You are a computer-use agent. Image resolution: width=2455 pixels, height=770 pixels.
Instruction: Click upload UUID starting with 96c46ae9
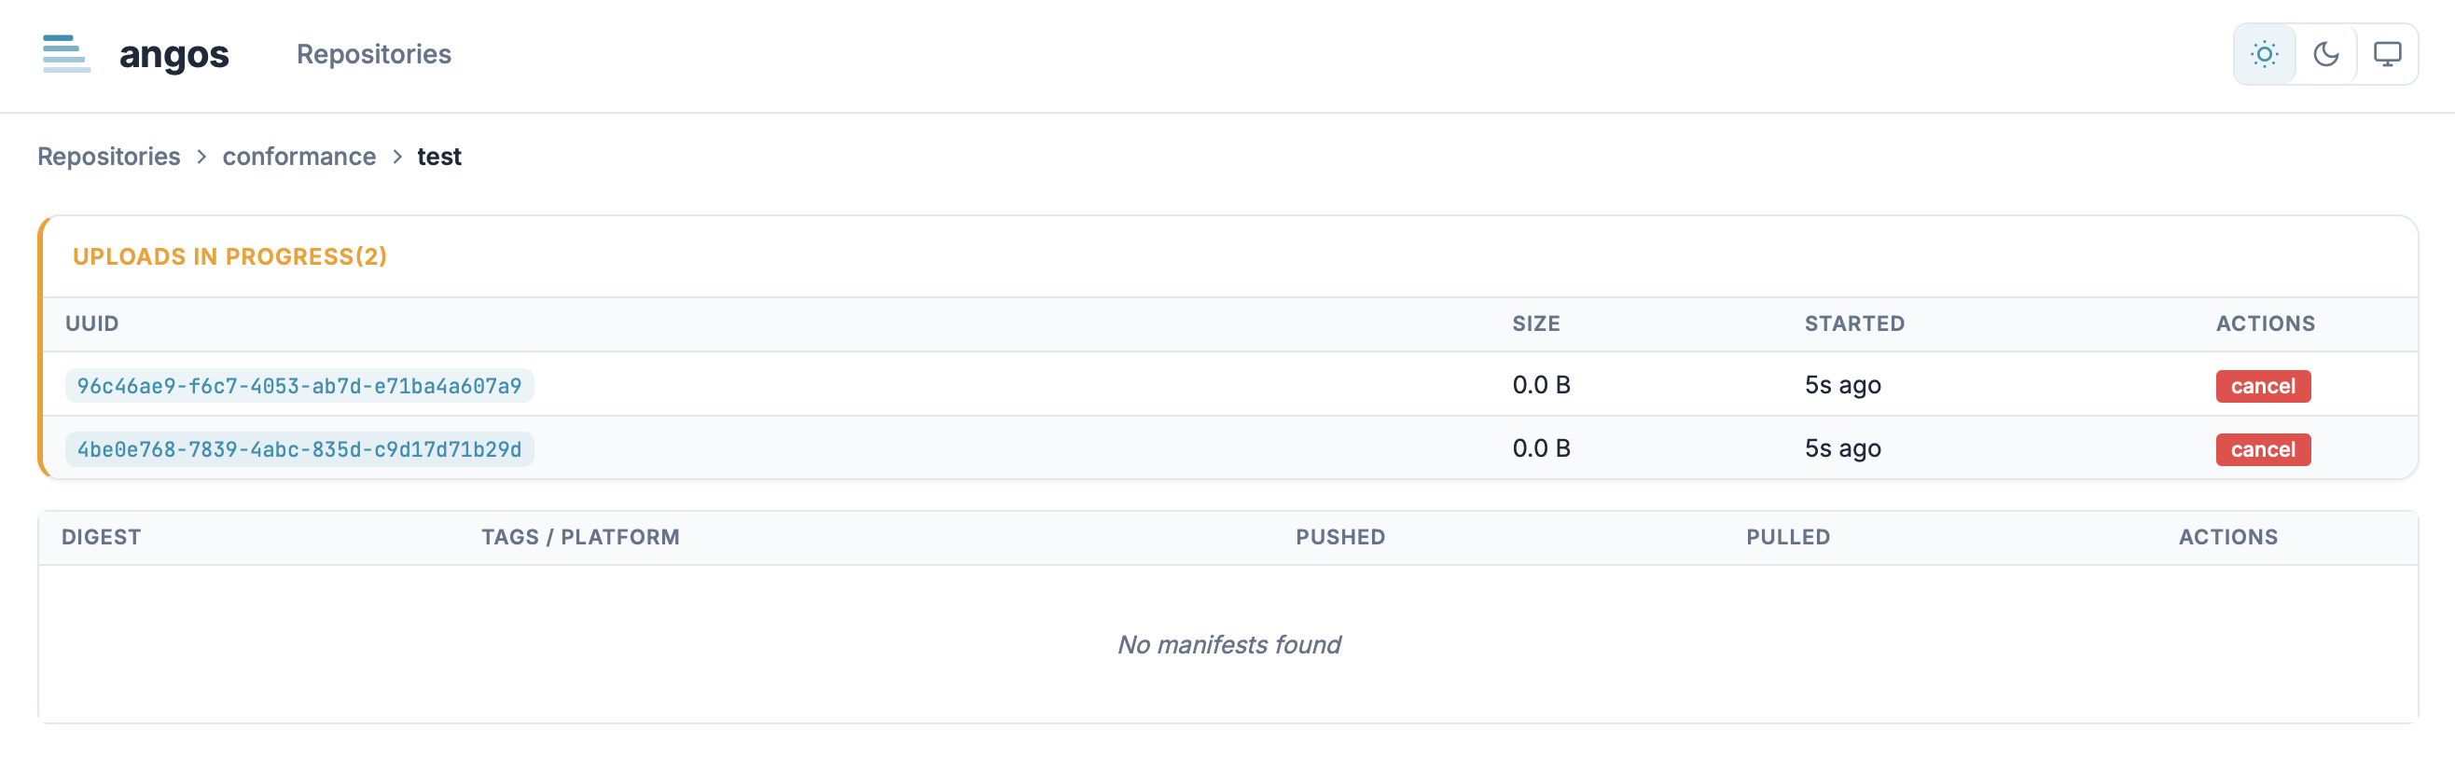(299, 386)
